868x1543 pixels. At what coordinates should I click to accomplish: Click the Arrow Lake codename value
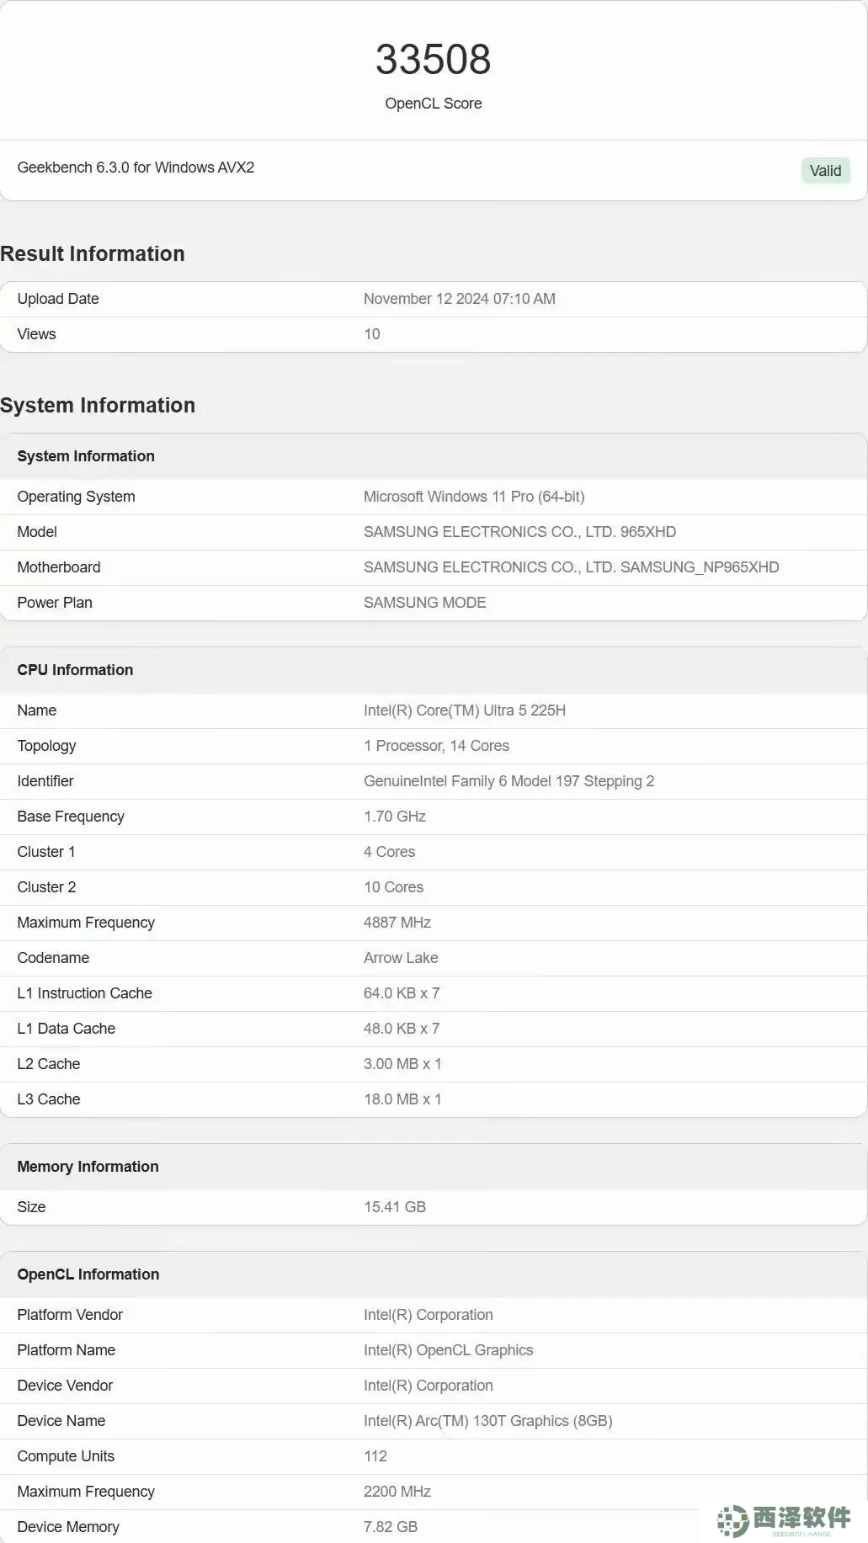pos(400,958)
